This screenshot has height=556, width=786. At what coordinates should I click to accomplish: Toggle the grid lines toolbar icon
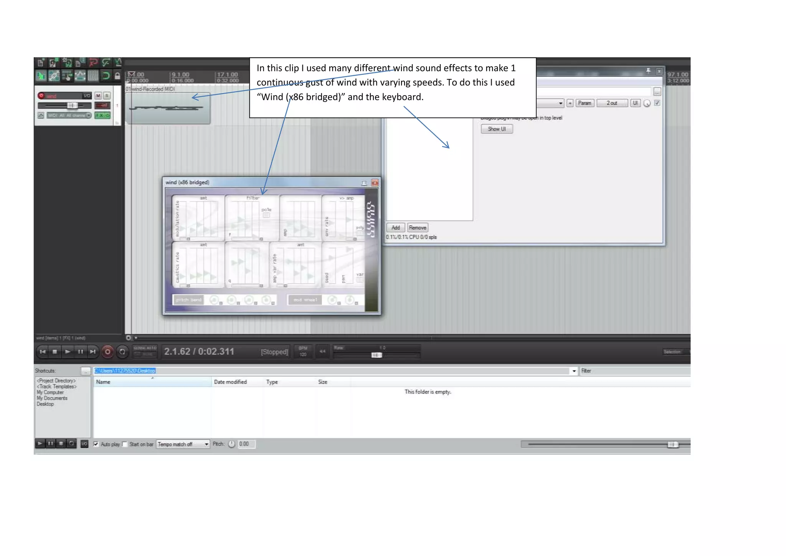(x=93, y=76)
